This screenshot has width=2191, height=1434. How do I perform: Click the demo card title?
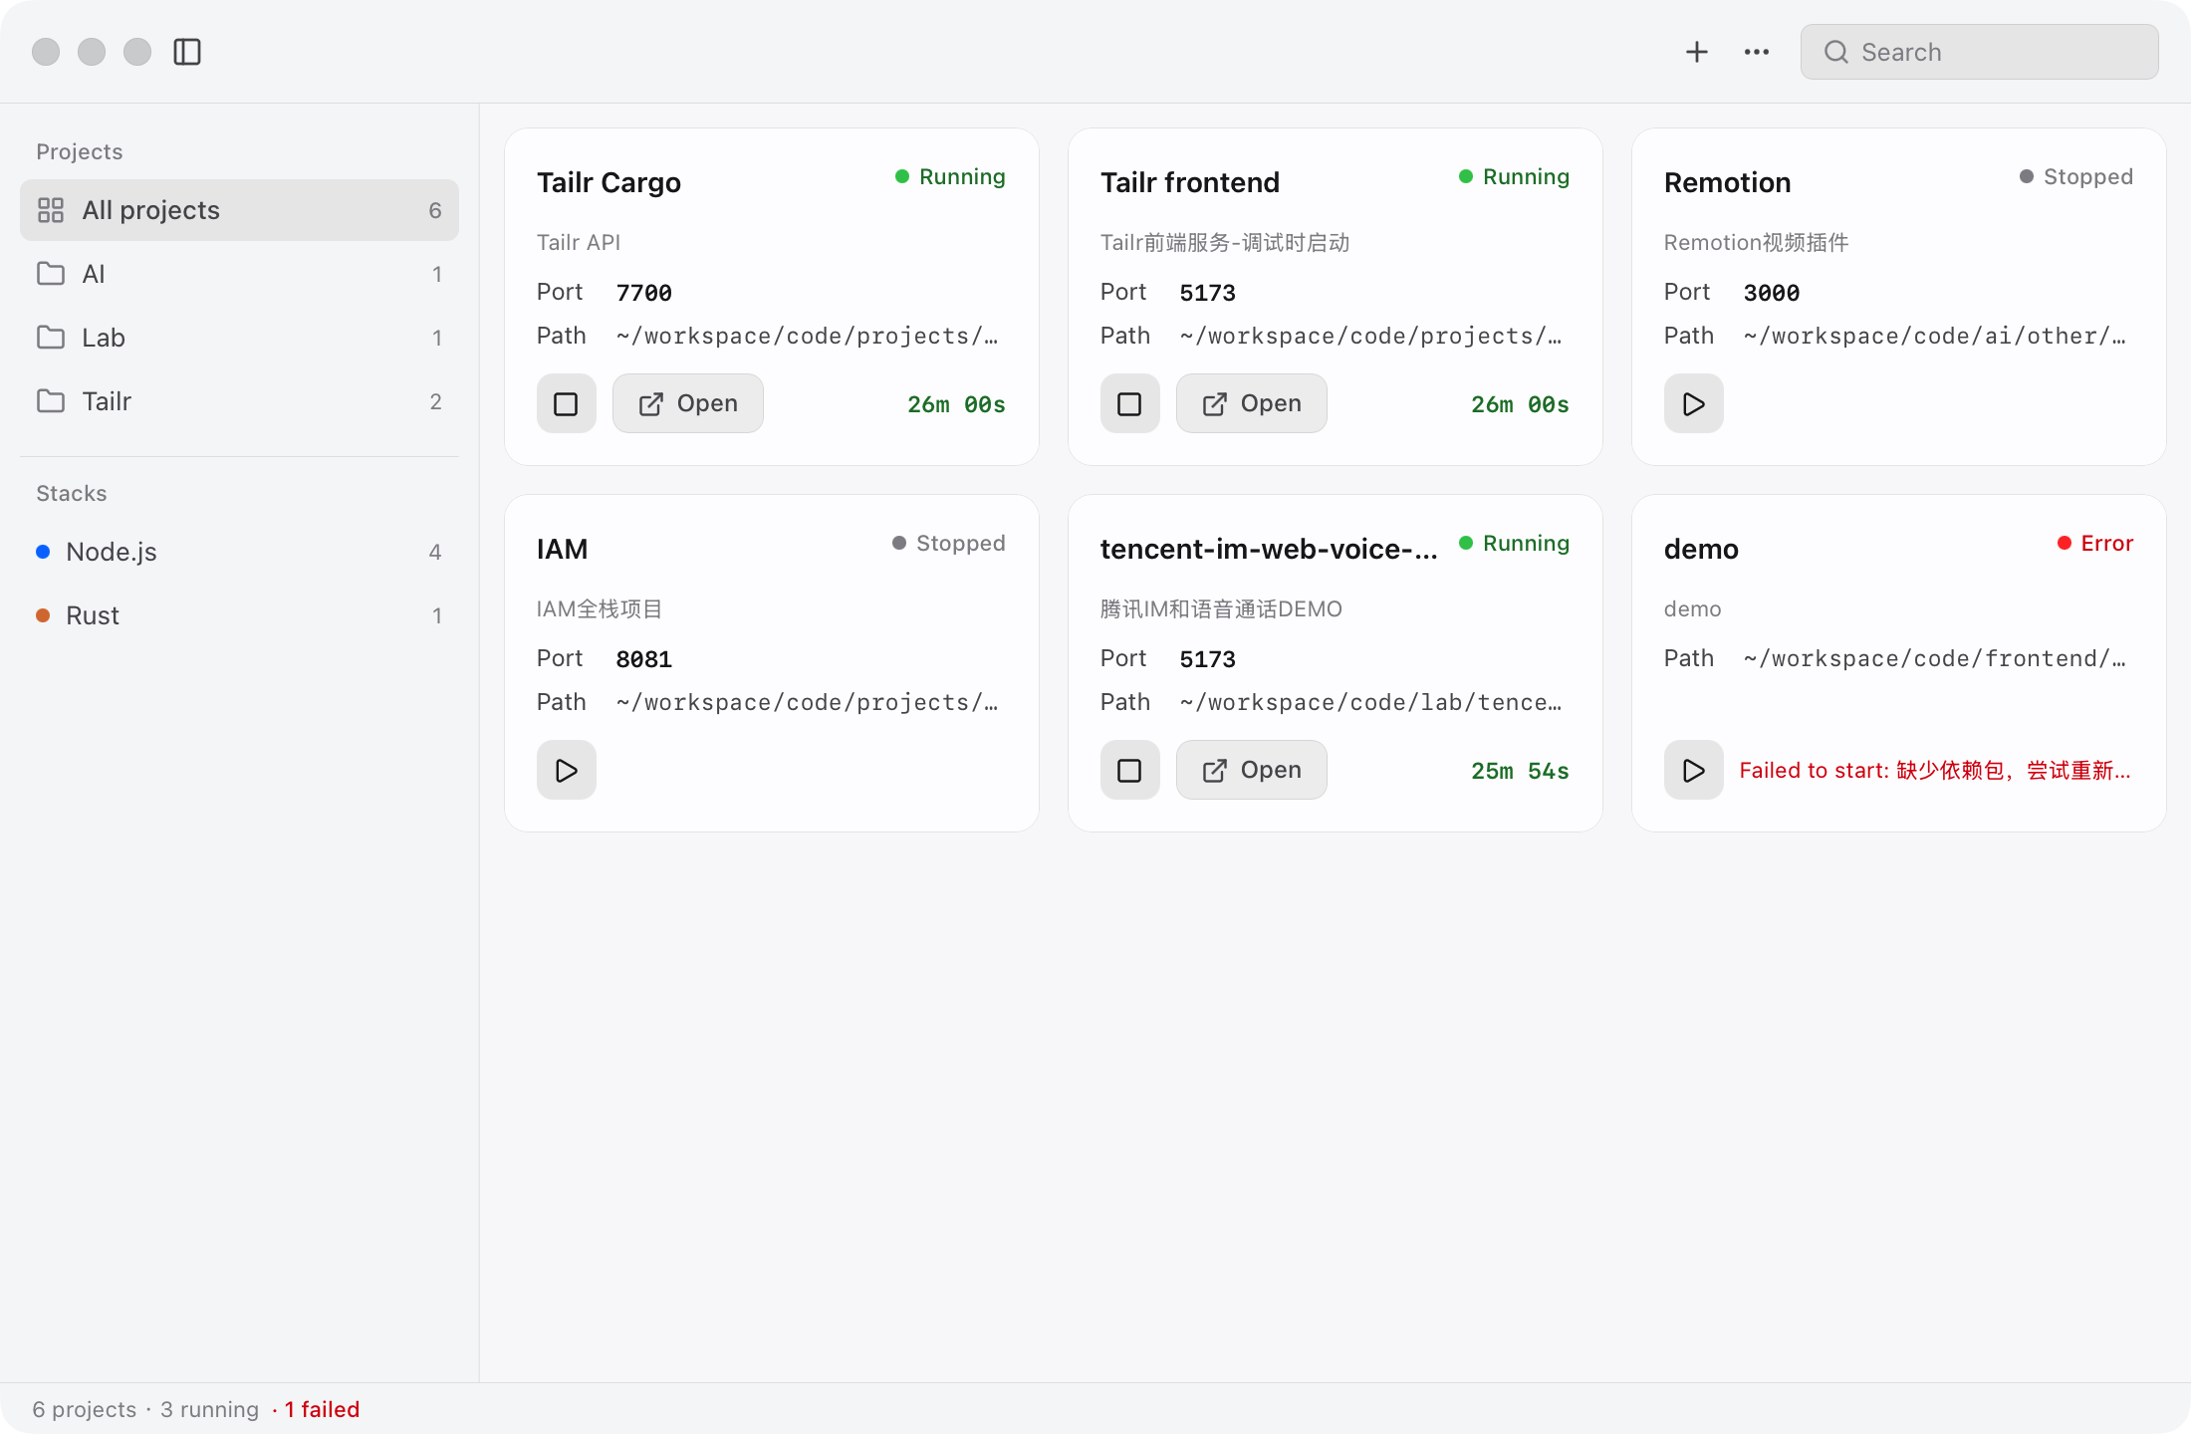(x=1701, y=549)
